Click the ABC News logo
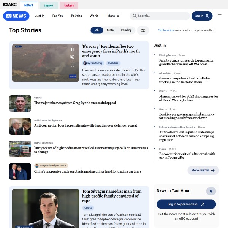This screenshot has width=228, height=228. [16, 16]
